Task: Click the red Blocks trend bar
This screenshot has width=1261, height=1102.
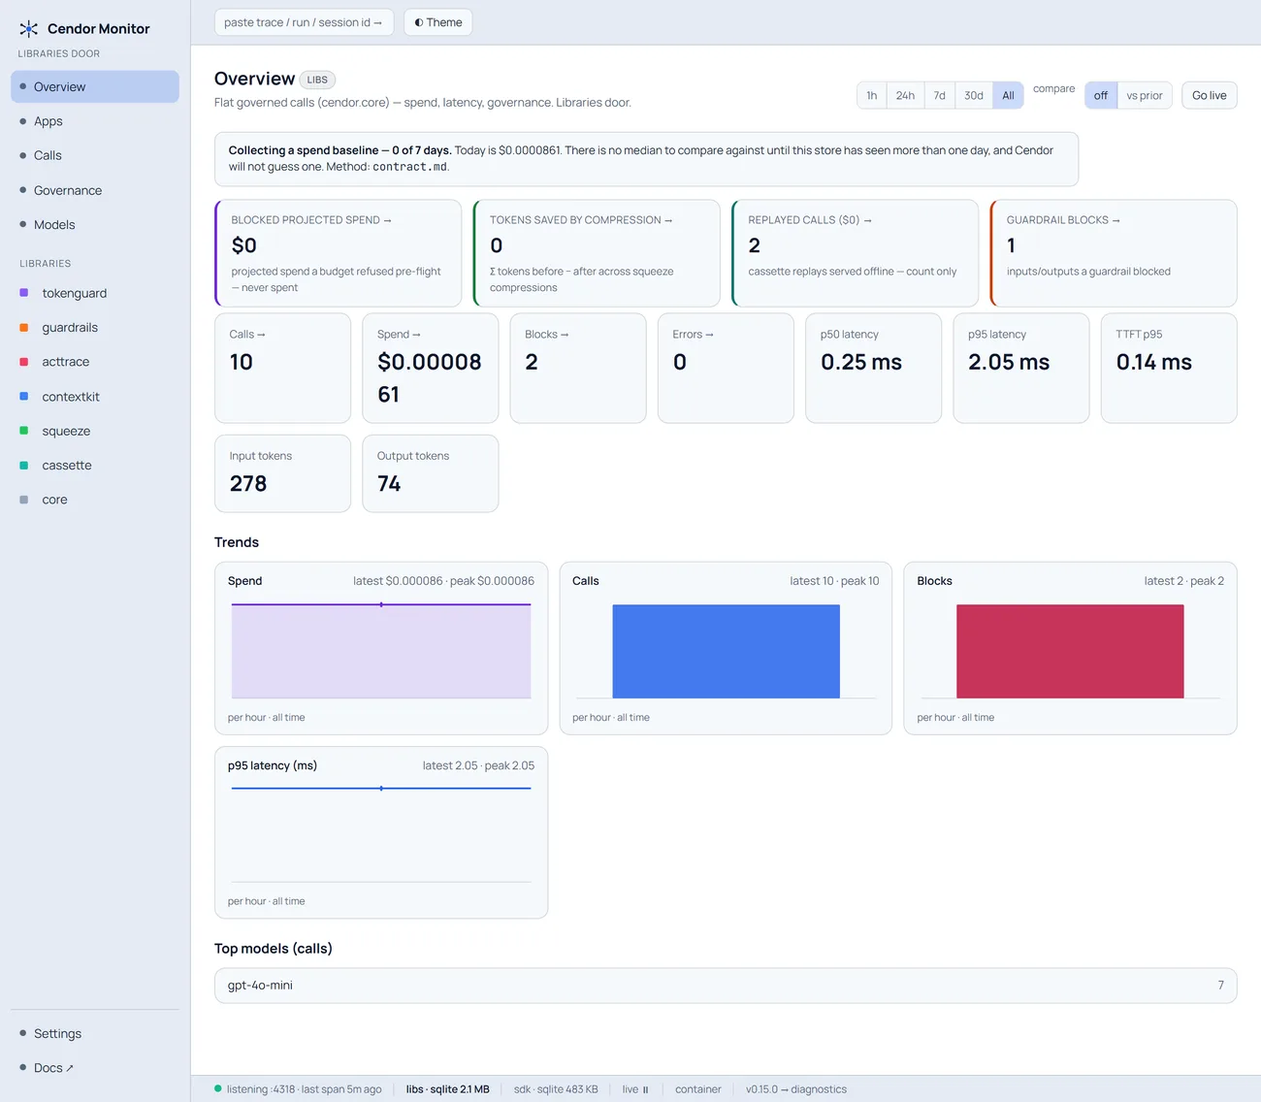Action: point(1070,651)
